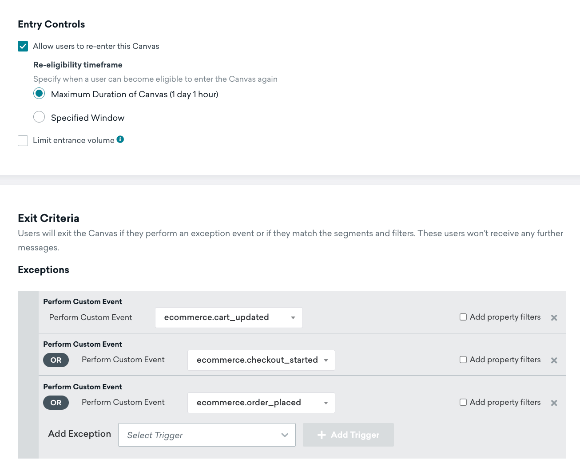The image size is (580, 467).
Task: Open the ecommerce.checkout_started event dropdown
Action: (x=261, y=360)
